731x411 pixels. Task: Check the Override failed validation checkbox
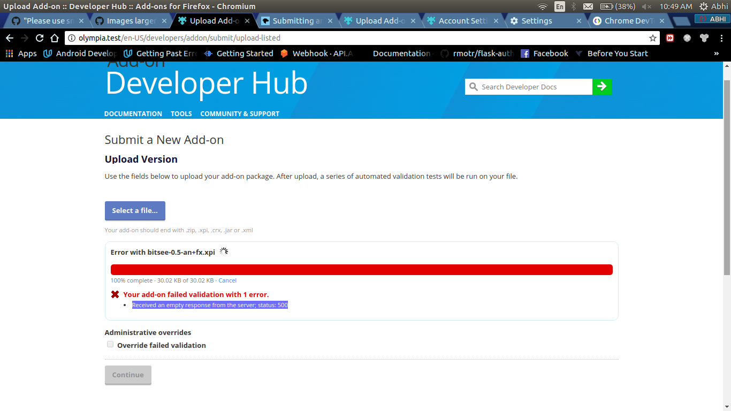[110, 344]
